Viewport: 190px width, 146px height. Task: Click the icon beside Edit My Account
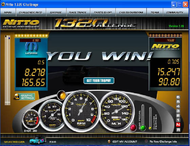tap(109, 141)
